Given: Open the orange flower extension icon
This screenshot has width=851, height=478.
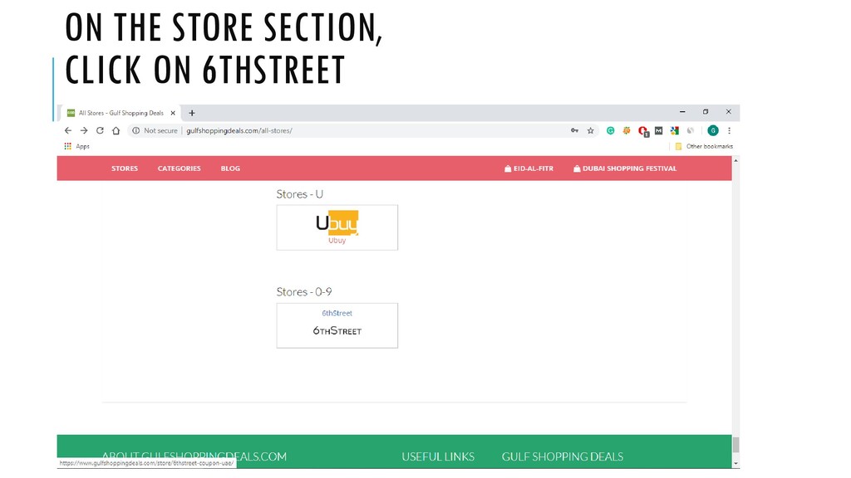Looking at the screenshot, I should [x=627, y=130].
